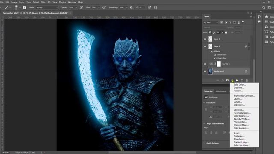Filter layers by shape layers icon
Image resolution: width=274 pixels, height=154 pixels.
[235, 22]
